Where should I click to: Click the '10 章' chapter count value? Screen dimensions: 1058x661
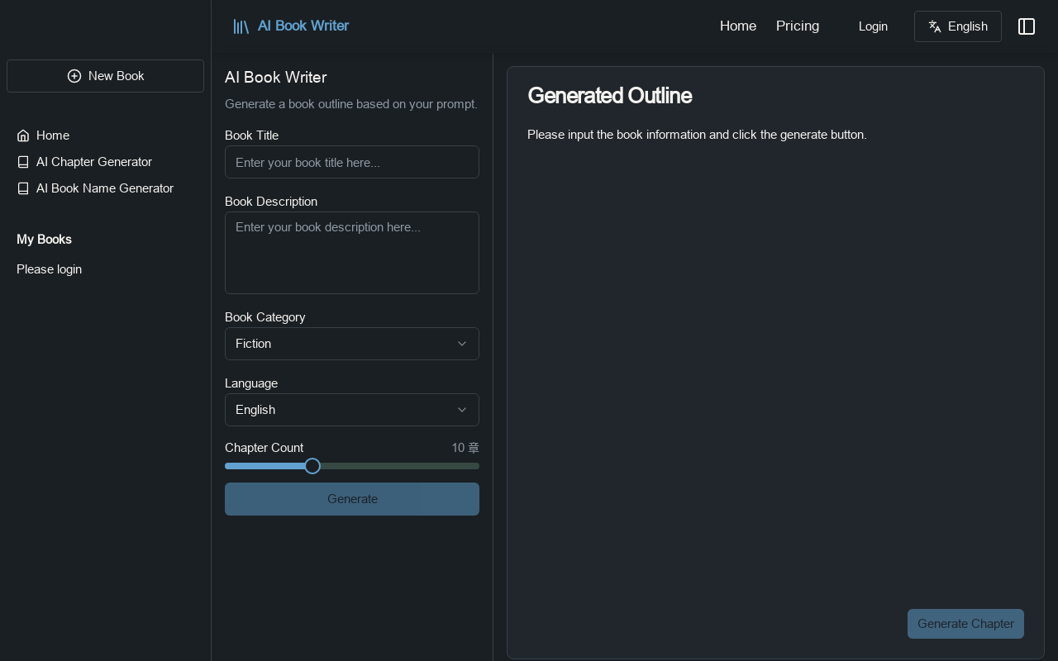[465, 448]
